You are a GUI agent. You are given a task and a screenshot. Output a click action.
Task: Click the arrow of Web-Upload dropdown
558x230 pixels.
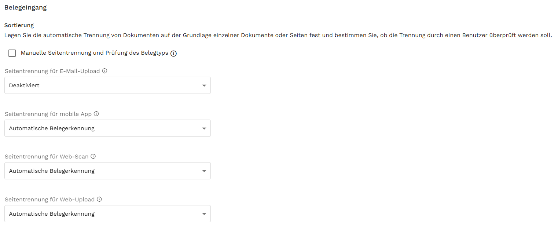204,214
